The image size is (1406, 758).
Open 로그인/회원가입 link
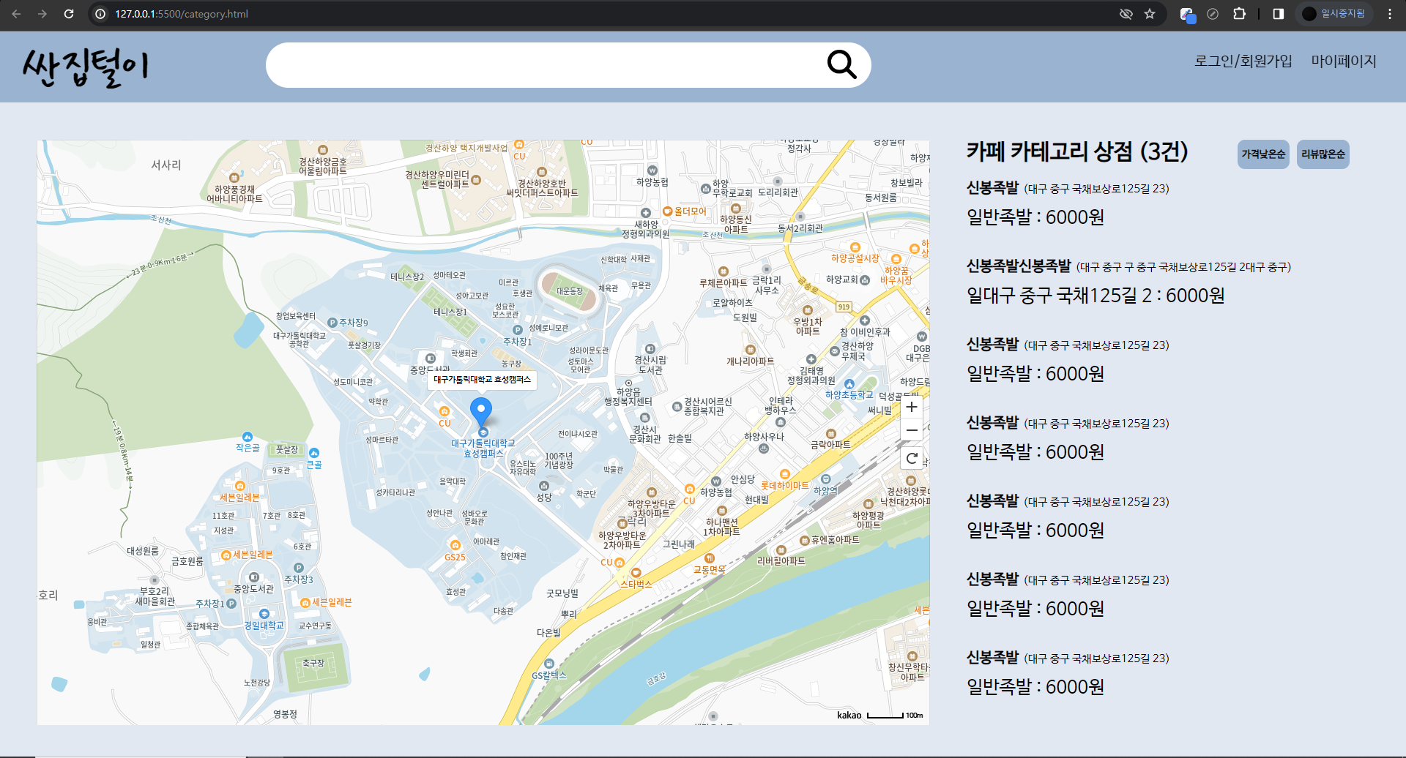coord(1243,61)
